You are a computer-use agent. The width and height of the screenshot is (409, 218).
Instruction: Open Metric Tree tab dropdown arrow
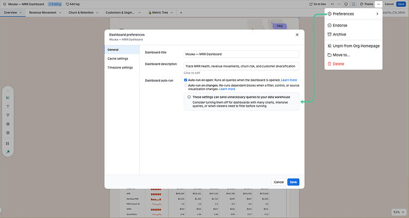tap(172, 12)
